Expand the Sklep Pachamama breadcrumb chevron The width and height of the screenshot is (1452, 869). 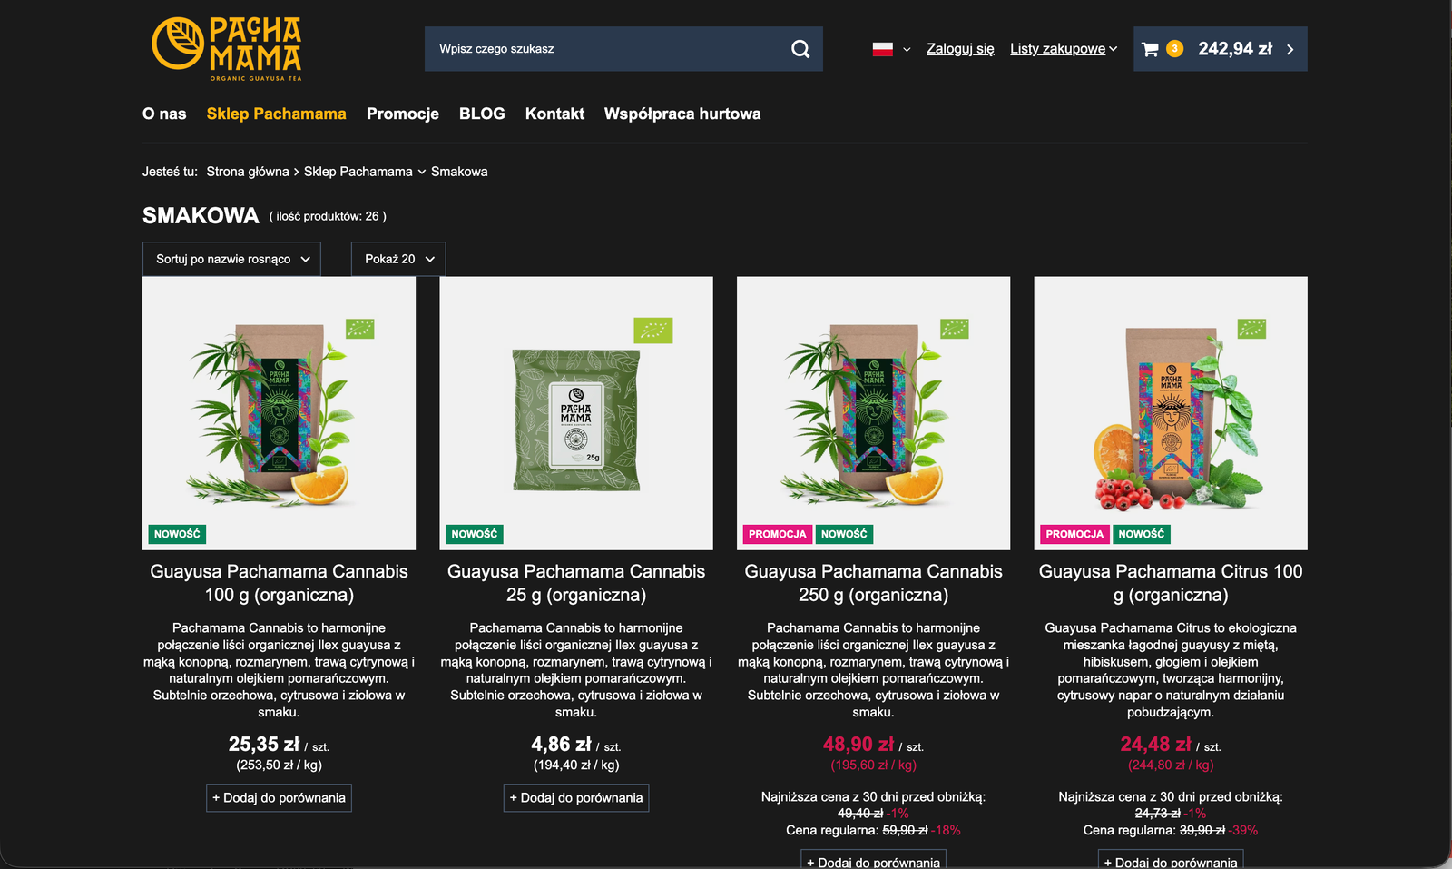point(422,172)
